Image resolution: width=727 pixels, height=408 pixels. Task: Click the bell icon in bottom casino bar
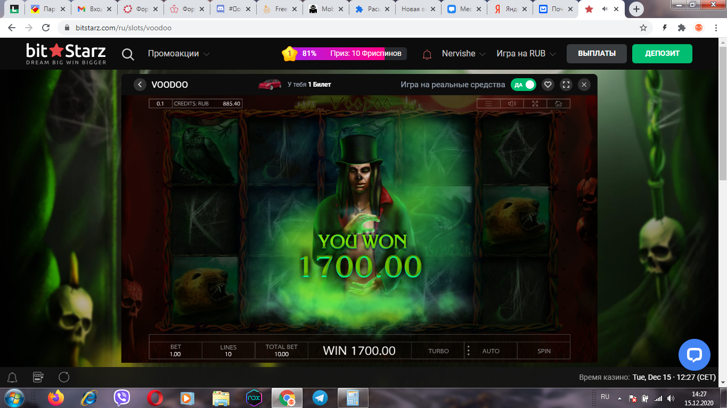coord(12,378)
